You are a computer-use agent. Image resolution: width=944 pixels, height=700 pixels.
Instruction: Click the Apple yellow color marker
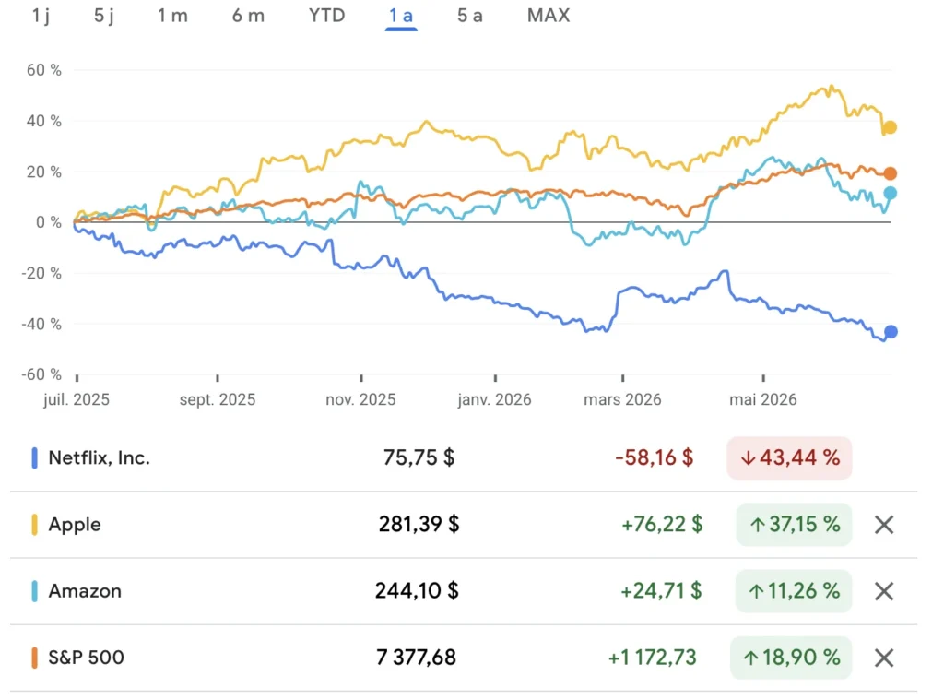point(34,524)
